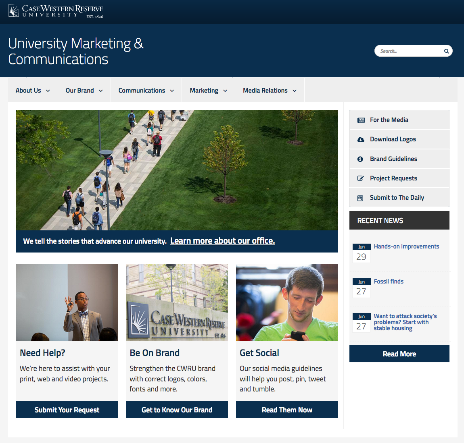Open the Download Logos link

tap(399, 139)
